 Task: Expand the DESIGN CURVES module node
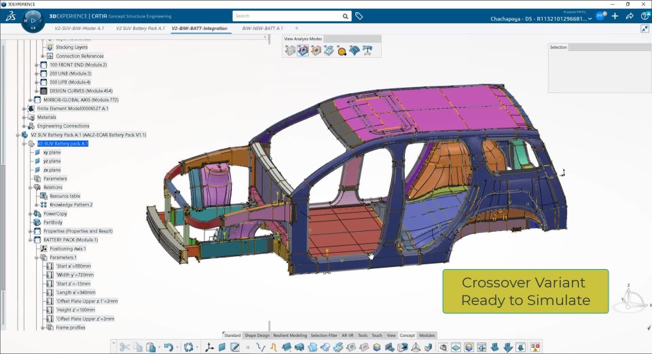pyautogui.click(x=36, y=91)
